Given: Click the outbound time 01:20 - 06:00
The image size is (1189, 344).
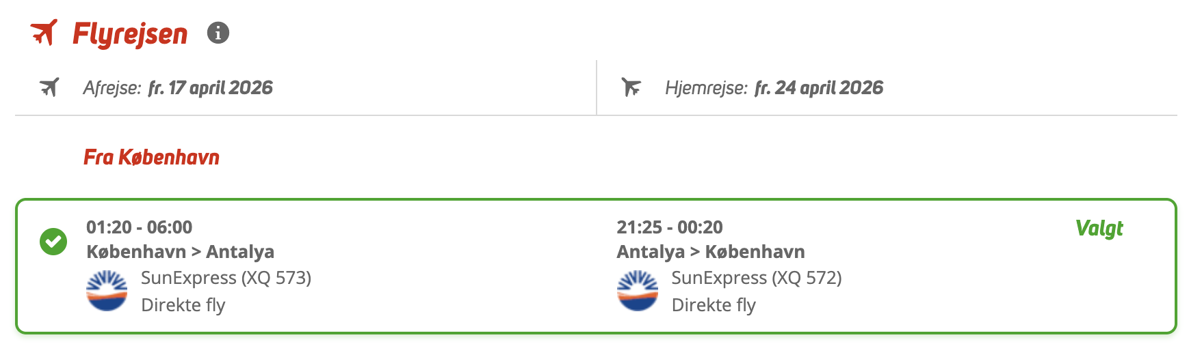Looking at the screenshot, I should (x=139, y=227).
